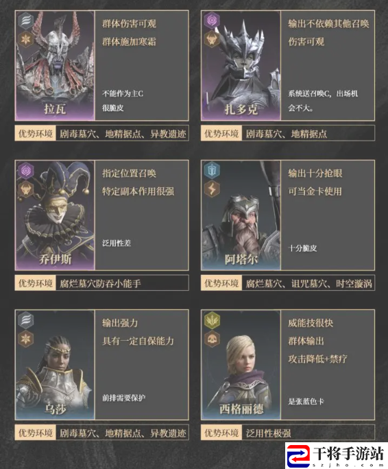Click the 优势环境 label under 西格丽德
Image resolution: width=388 pixels, height=469 pixels.
click(221, 433)
